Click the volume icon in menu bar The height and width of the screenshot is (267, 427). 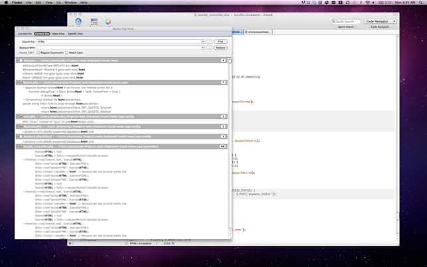point(373,3)
